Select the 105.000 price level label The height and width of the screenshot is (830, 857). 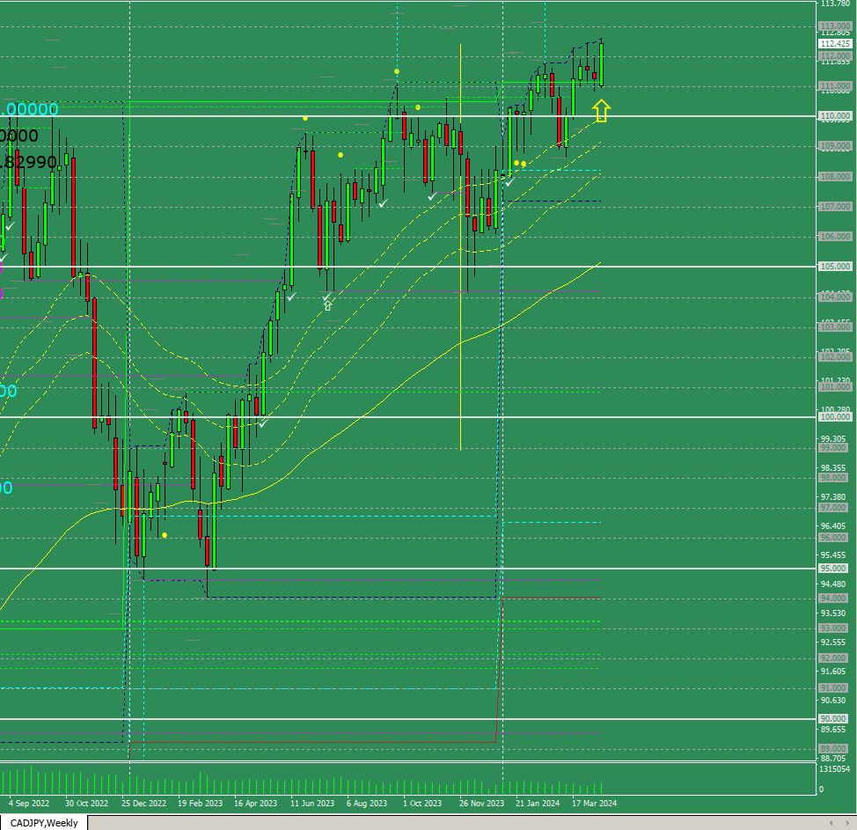[835, 267]
